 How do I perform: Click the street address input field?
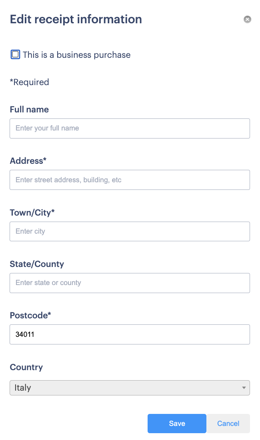(130, 180)
